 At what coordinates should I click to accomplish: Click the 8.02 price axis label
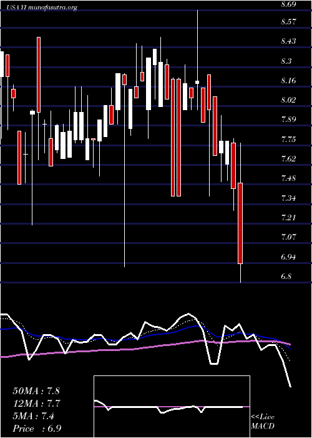click(288, 100)
